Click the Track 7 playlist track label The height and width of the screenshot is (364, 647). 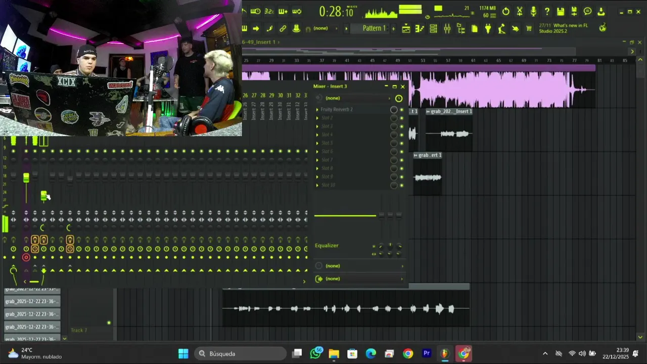[x=79, y=330]
